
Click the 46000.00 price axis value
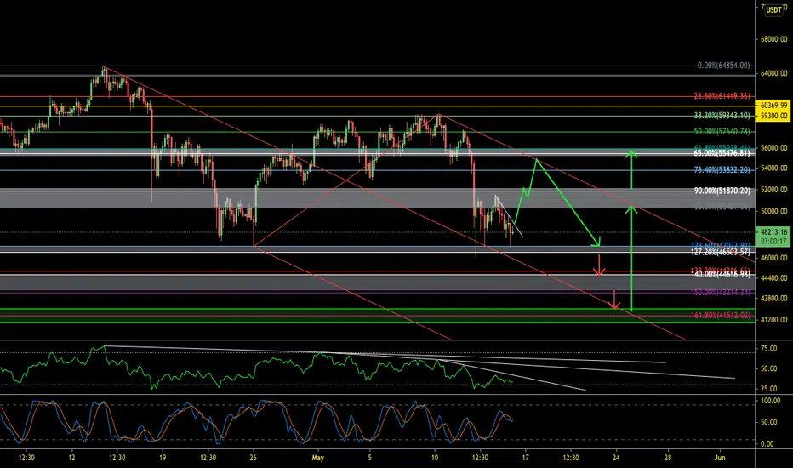click(x=773, y=258)
